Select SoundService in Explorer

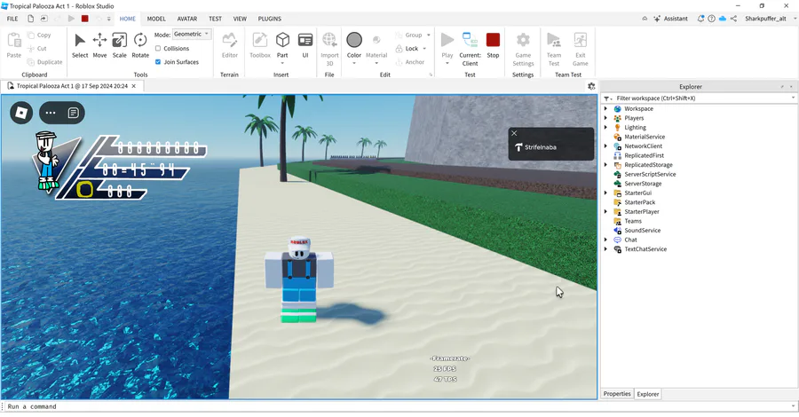(642, 230)
